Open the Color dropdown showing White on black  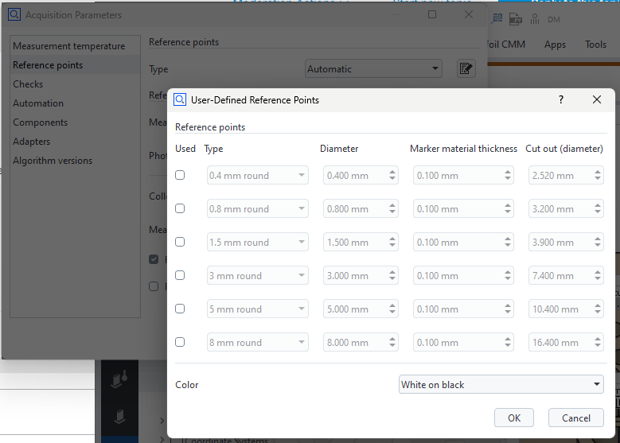501,385
